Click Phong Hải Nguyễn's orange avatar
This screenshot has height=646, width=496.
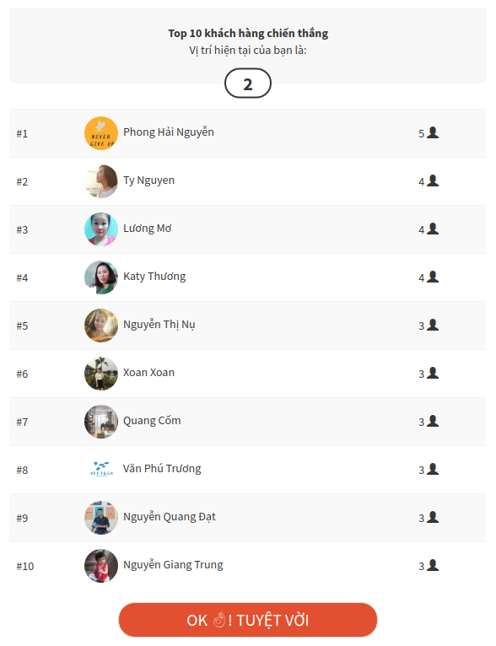tap(101, 133)
